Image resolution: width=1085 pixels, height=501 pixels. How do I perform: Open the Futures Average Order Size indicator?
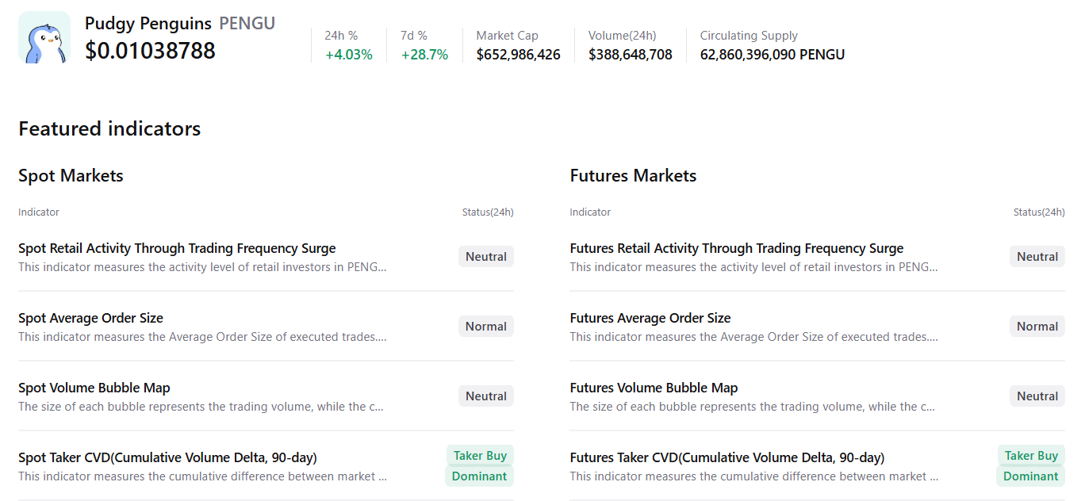[650, 318]
